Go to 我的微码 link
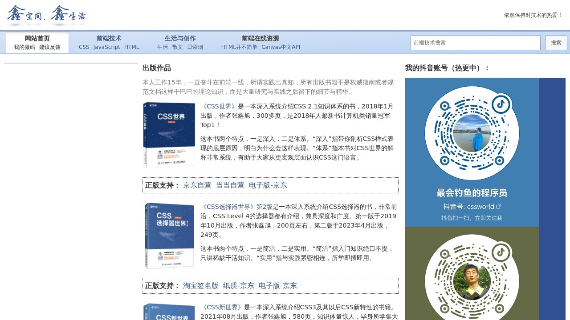Viewport: 570px width, 320px height. pos(24,47)
